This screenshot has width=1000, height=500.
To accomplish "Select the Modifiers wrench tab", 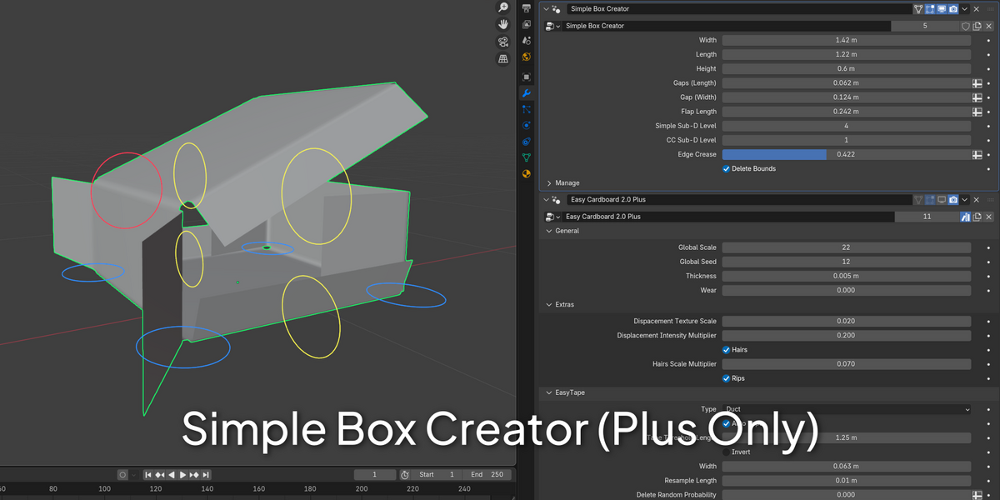I will [527, 92].
